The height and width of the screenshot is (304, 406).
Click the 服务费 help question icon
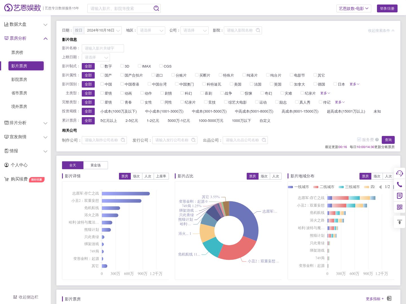(x=377, y=140)
